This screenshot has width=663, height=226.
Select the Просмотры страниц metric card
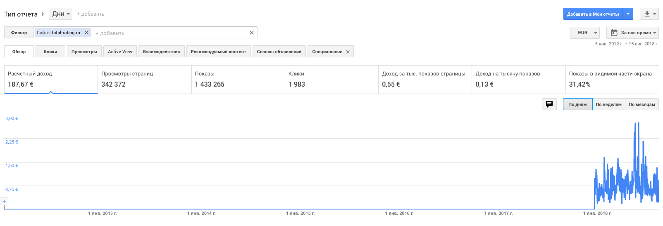(x=144, y=80)
